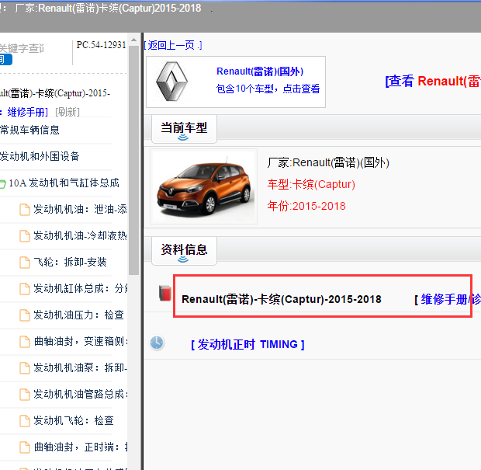The height and width of the screenshot is (470, 481).
Task: Open 发动机机油管路总成 entry
Action: pyautogui.click(x=81, y=395)
